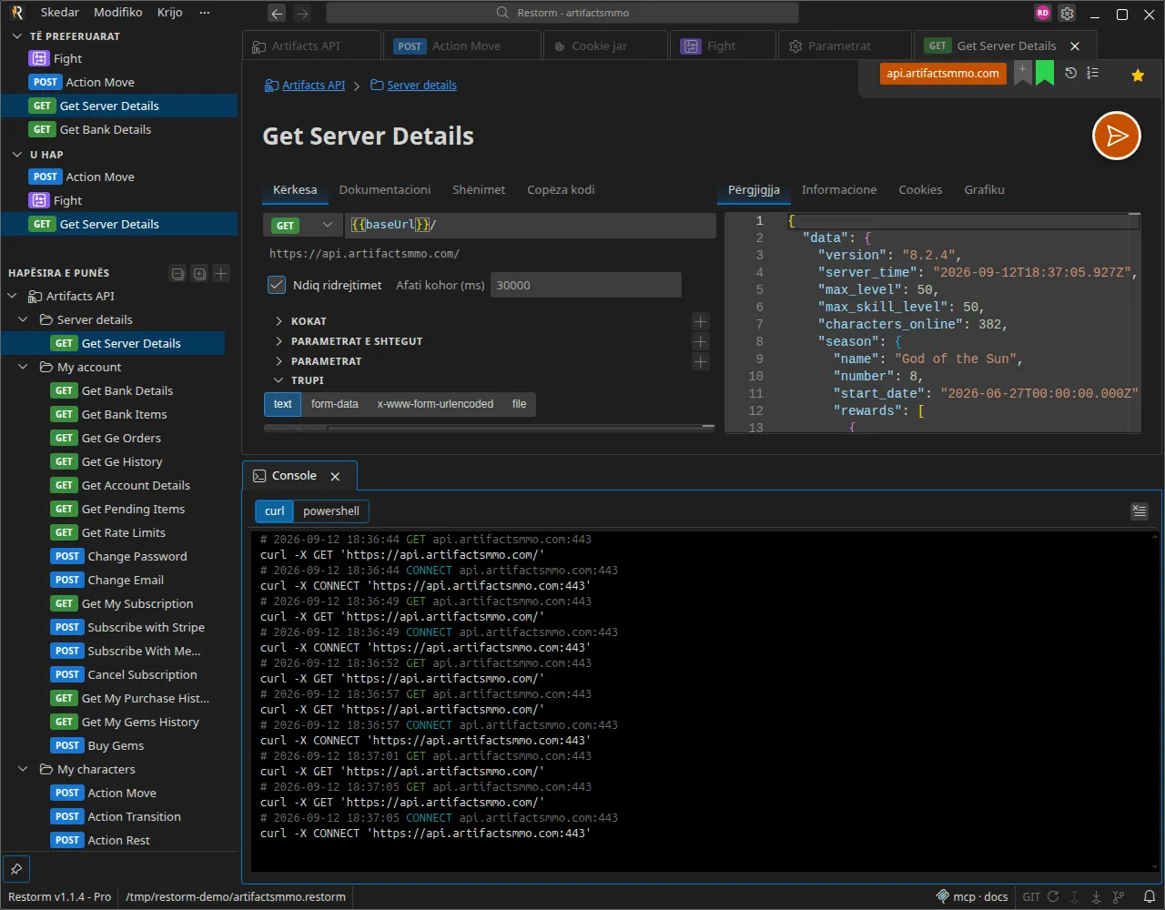Open the Krijo menu

[x=170, y=13]
